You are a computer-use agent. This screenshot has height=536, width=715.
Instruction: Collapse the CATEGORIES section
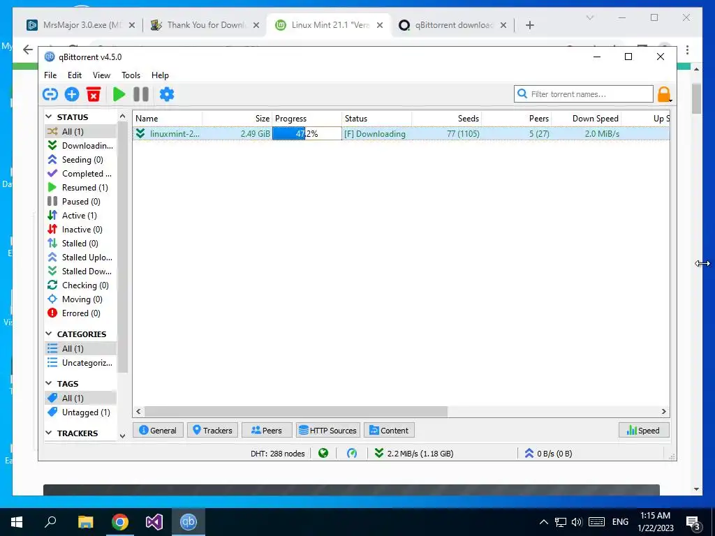pos(49,334)
